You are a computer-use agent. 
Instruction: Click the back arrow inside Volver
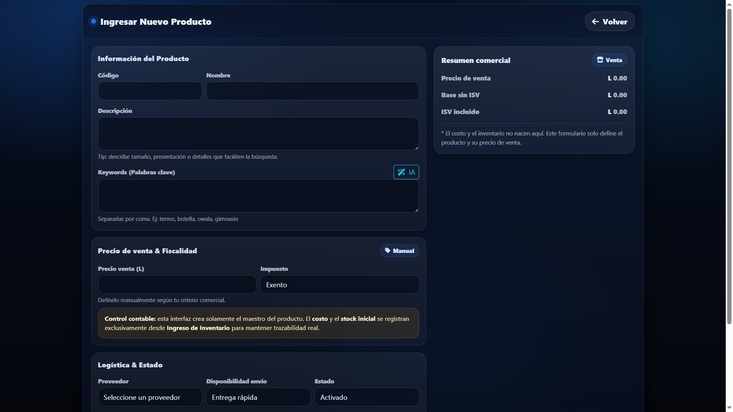pos(595,22)
